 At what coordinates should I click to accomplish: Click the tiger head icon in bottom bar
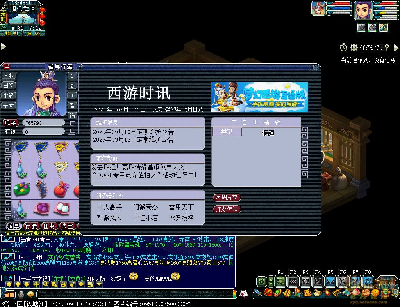(307, 293)
